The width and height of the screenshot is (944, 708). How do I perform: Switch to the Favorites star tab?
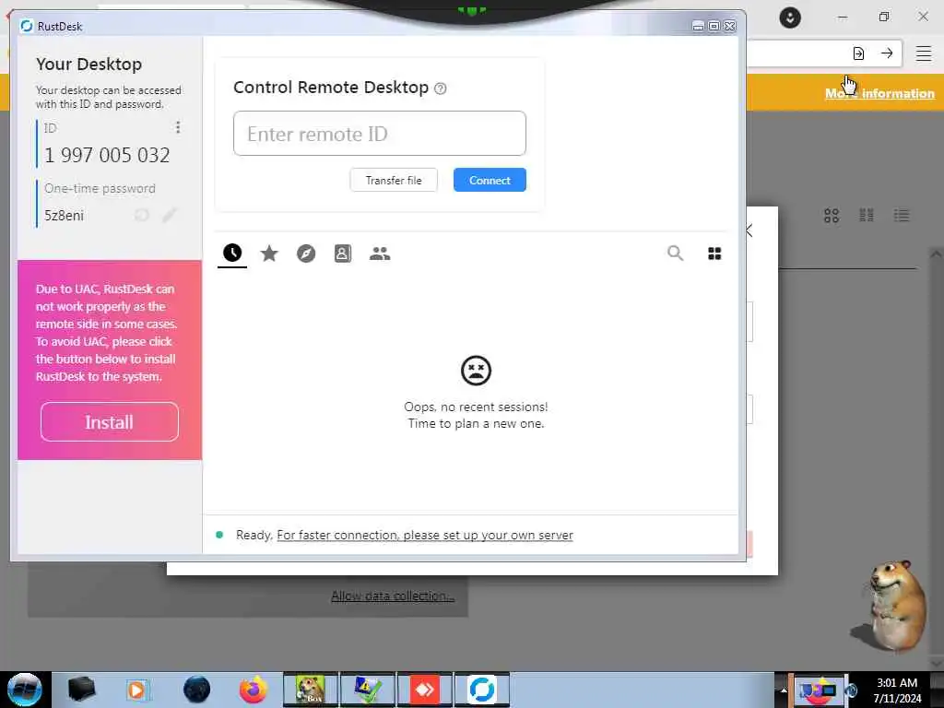click(269, 254)
